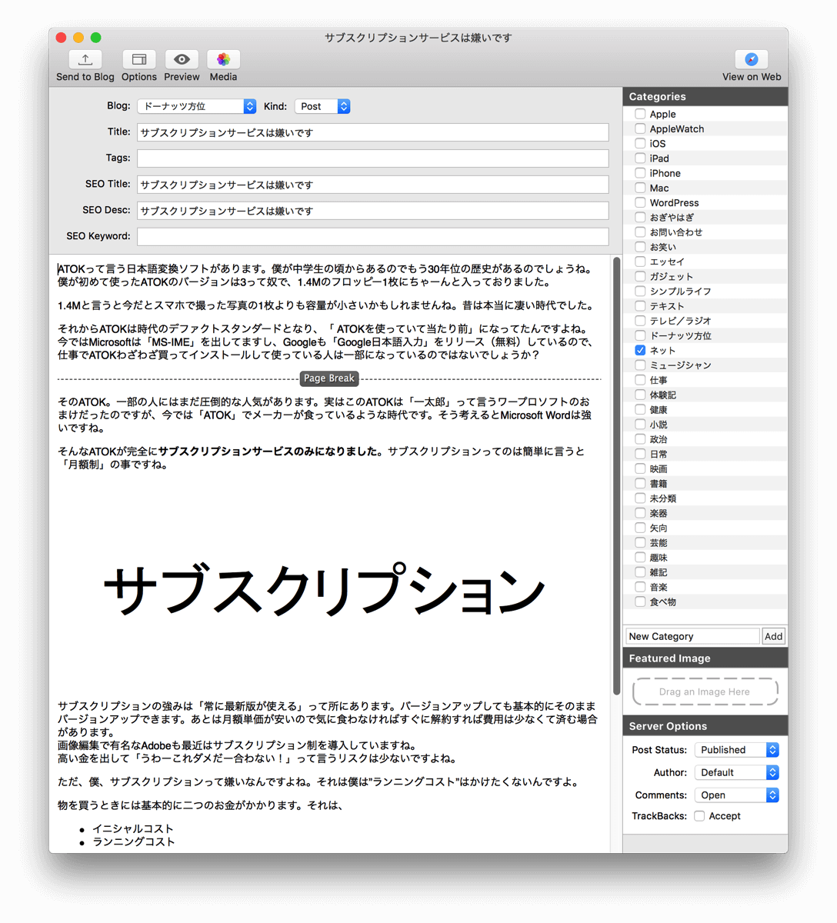
Task: Check the 未分類 category
Action: (640, 498)
